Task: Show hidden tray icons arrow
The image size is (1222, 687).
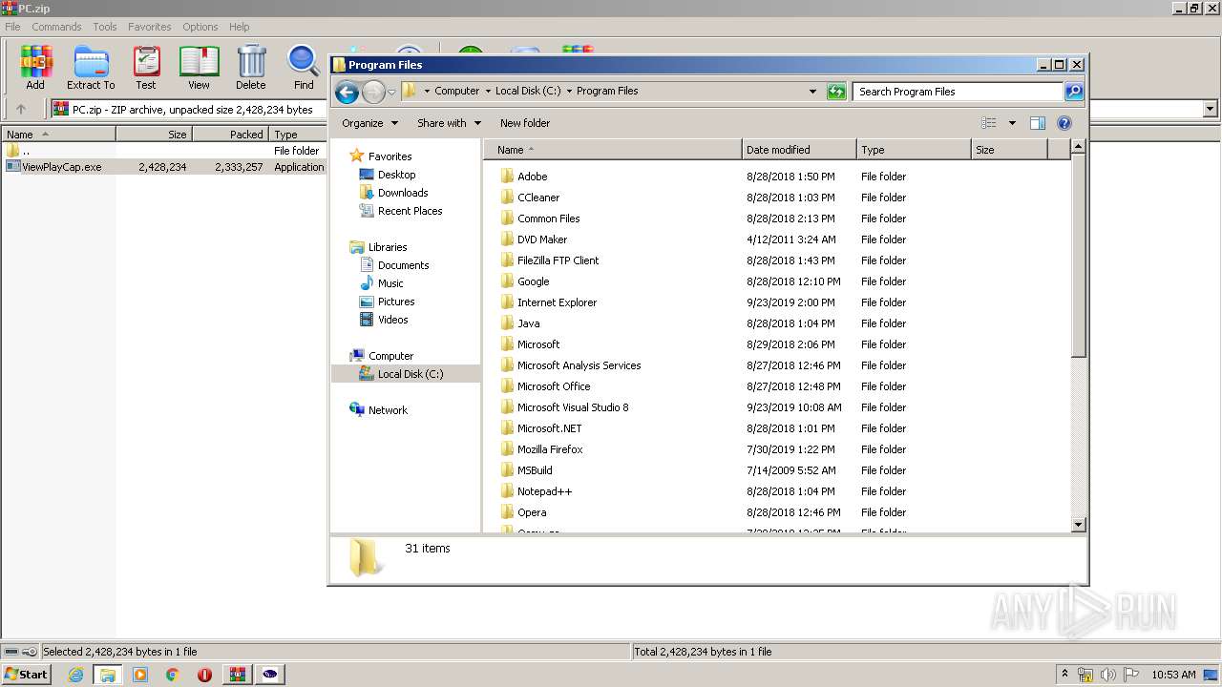Action: 1064,675
